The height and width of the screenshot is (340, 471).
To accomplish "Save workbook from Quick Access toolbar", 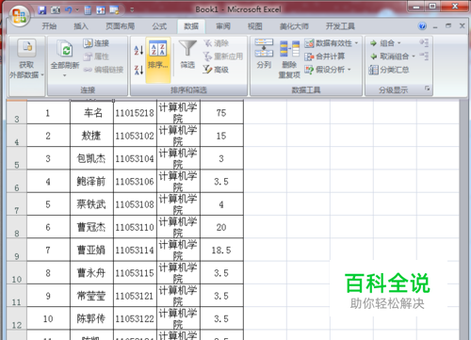I will [42, 10].
